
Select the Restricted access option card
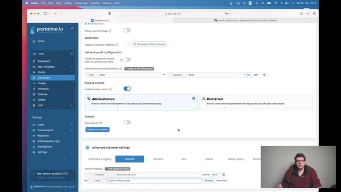coord(256,102)
